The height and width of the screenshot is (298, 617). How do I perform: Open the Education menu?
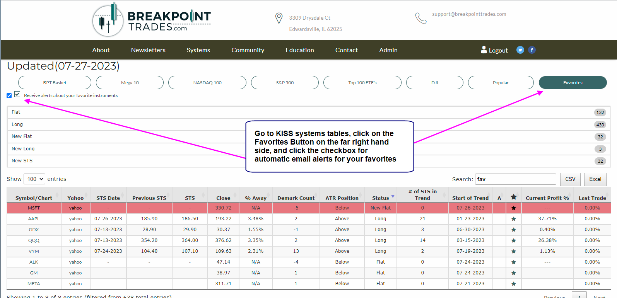(300, 50)
